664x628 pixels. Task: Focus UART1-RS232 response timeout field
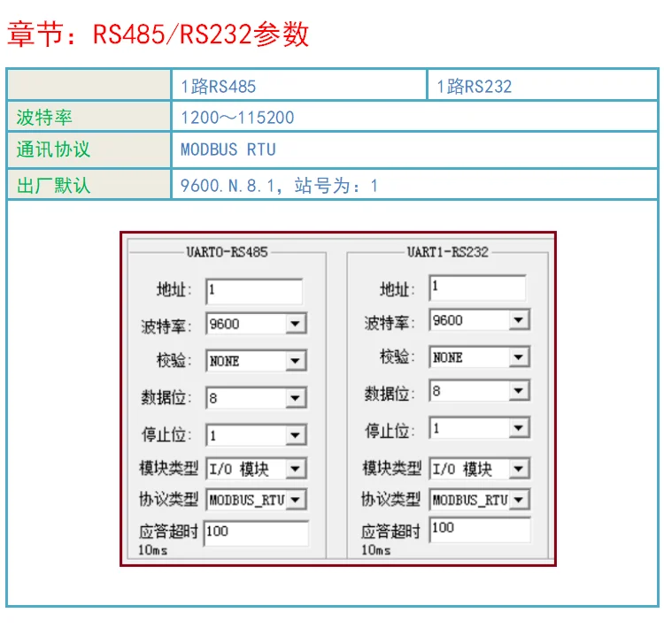[480, 530]
